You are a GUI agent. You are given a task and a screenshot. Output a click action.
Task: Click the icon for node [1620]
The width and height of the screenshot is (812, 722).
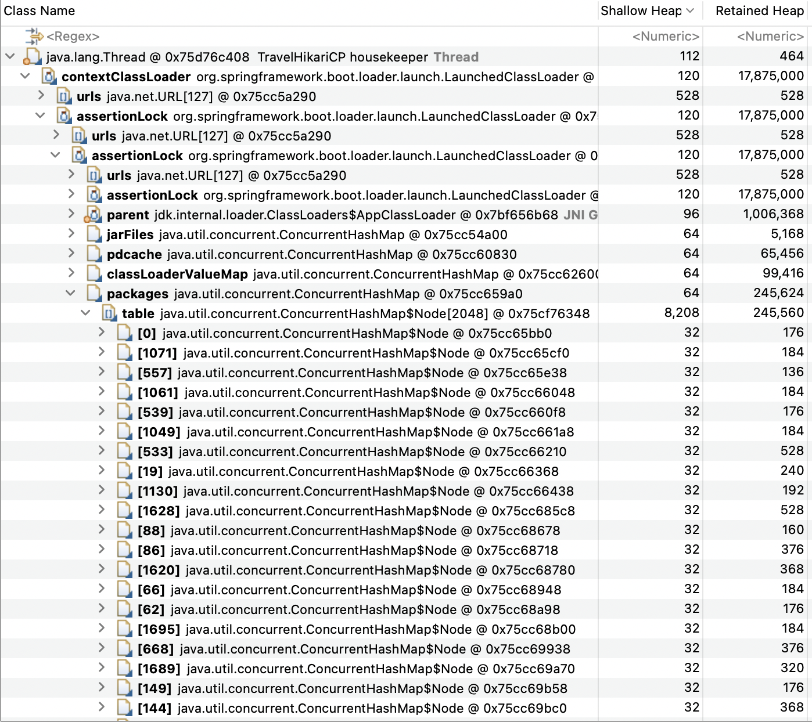(x=124, y=570)
